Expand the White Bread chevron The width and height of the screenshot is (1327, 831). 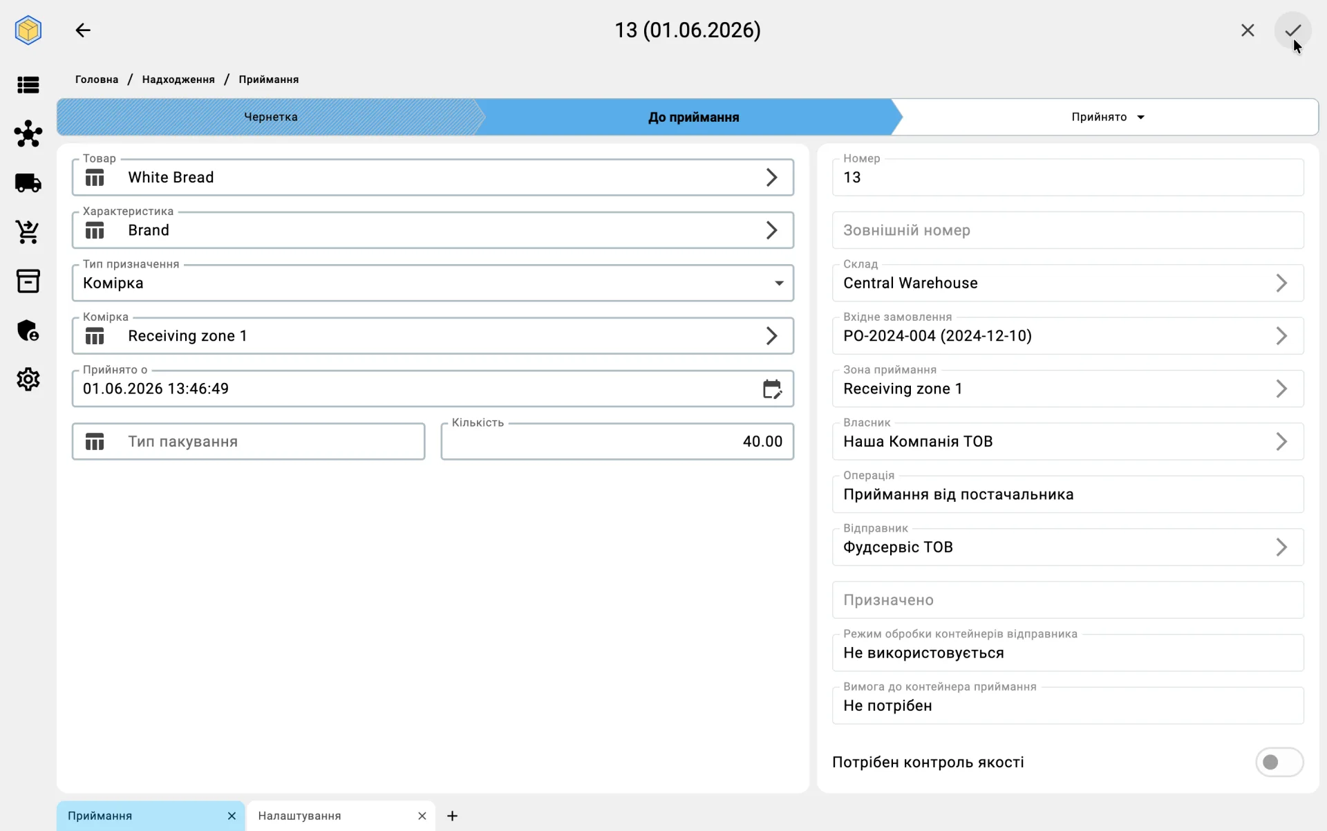point(772,178)
